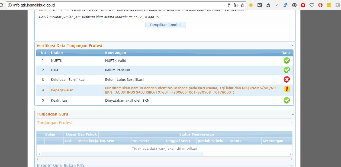Image resolution: width=341 pixels, height=167 pixels.
Task: Collapse the Tunjangan Guru section arrow
Action: pyautogui.click(x=292, y=114)
